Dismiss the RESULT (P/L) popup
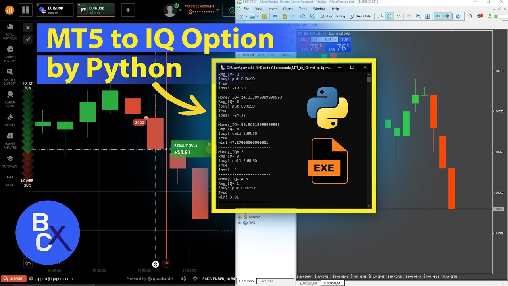508x286 pixels. coord(209,144)
